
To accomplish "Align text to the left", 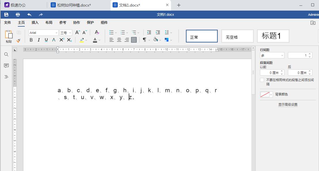I will (x=111, y=40).
